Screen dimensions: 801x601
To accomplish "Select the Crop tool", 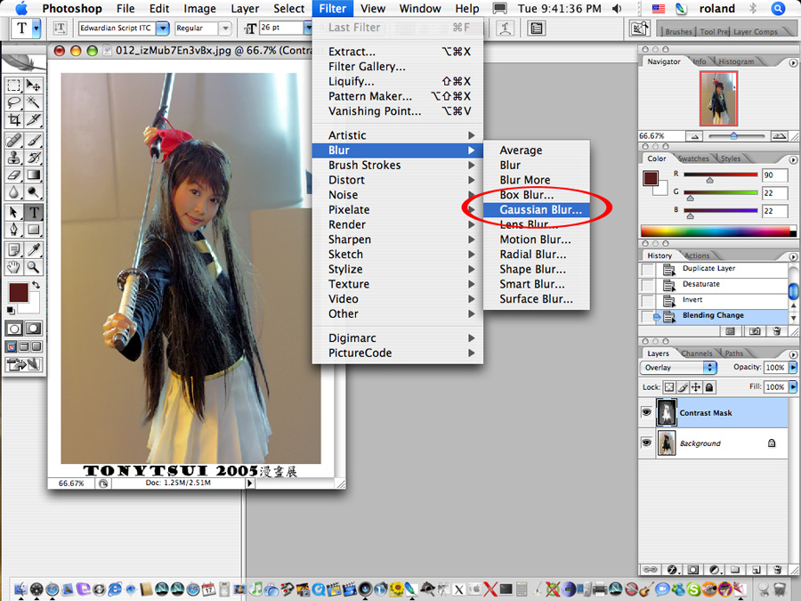I will tap(14, 120).
